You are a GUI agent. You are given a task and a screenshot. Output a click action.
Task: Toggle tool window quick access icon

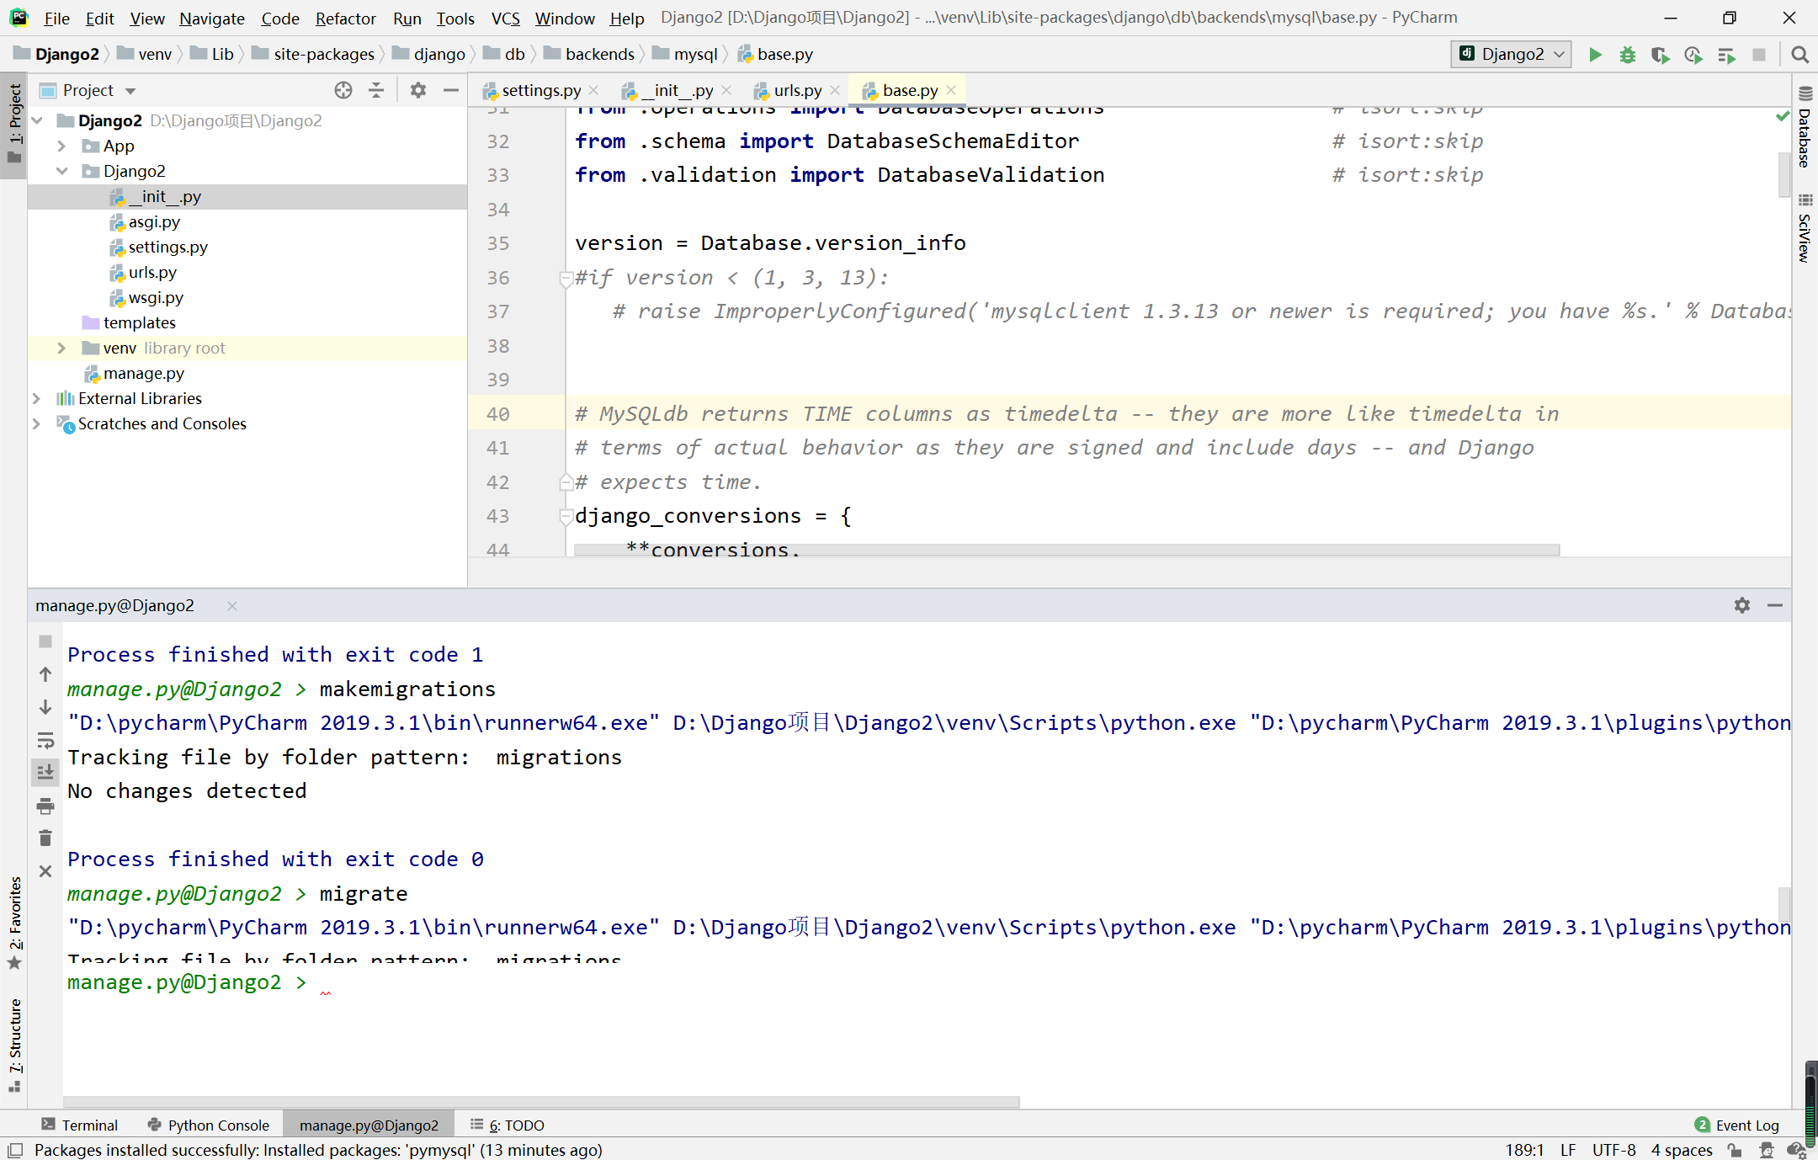coord(14,1150)
